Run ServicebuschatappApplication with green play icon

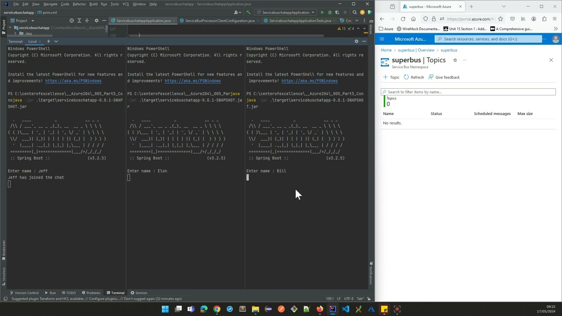(x=322, y=12)
